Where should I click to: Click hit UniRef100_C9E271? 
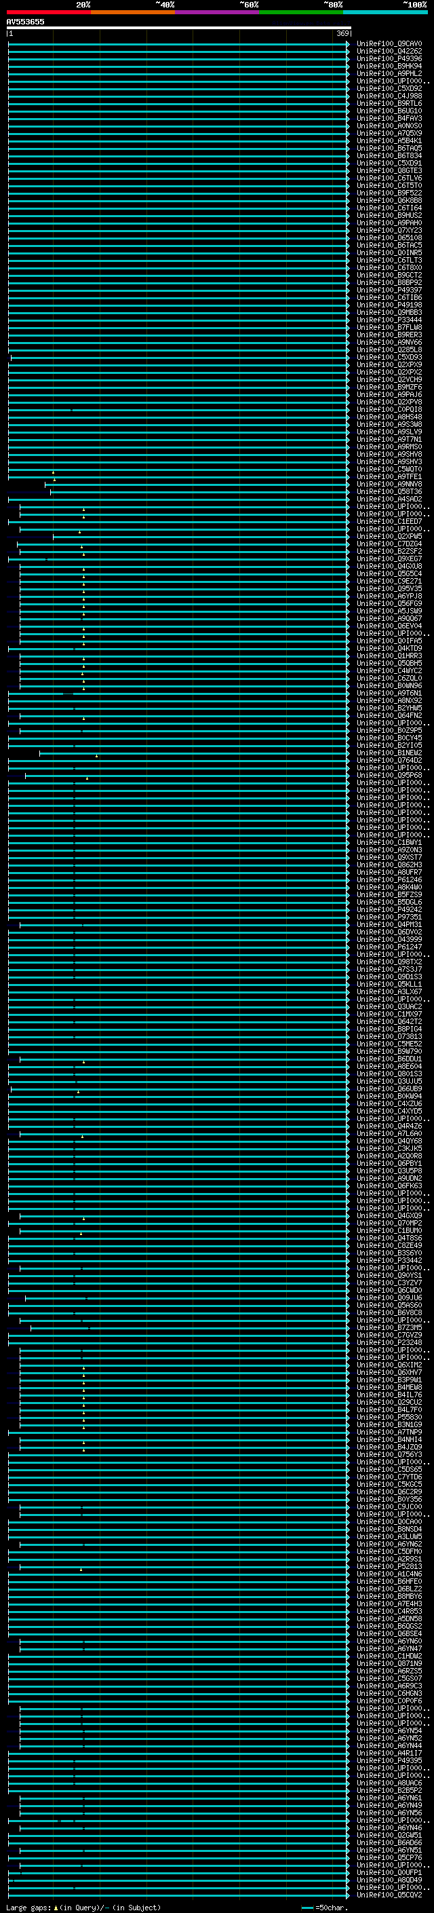coord(389,581)
